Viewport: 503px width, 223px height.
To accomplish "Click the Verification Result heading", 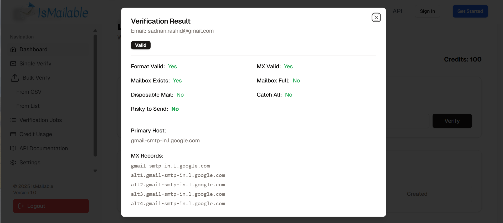I will click(161, 21).
